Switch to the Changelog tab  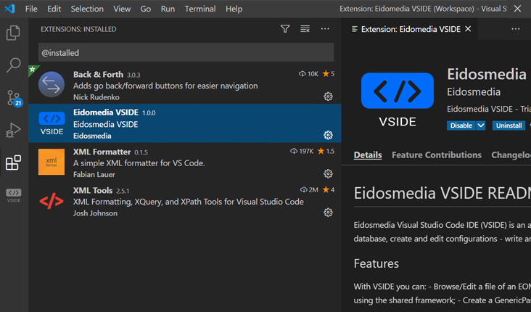[x=511, y=155]
